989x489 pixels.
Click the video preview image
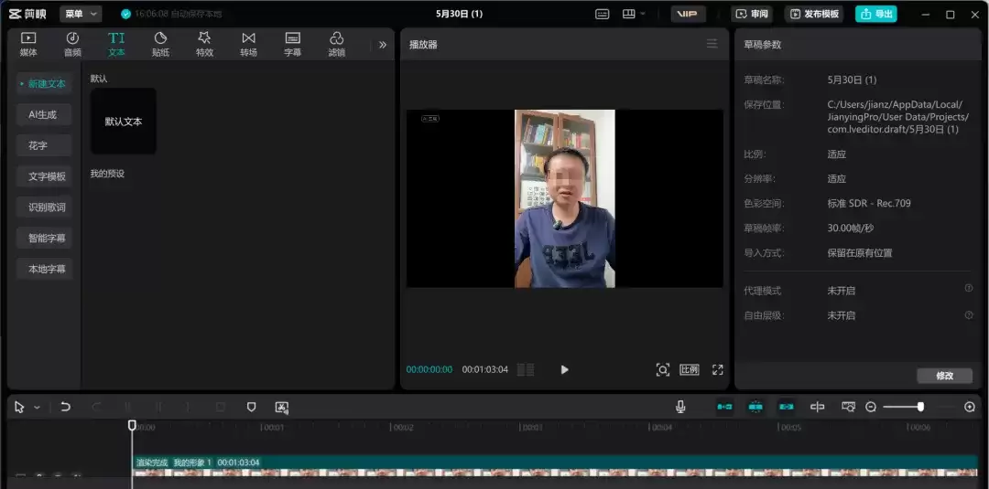[x=564, y=199]
